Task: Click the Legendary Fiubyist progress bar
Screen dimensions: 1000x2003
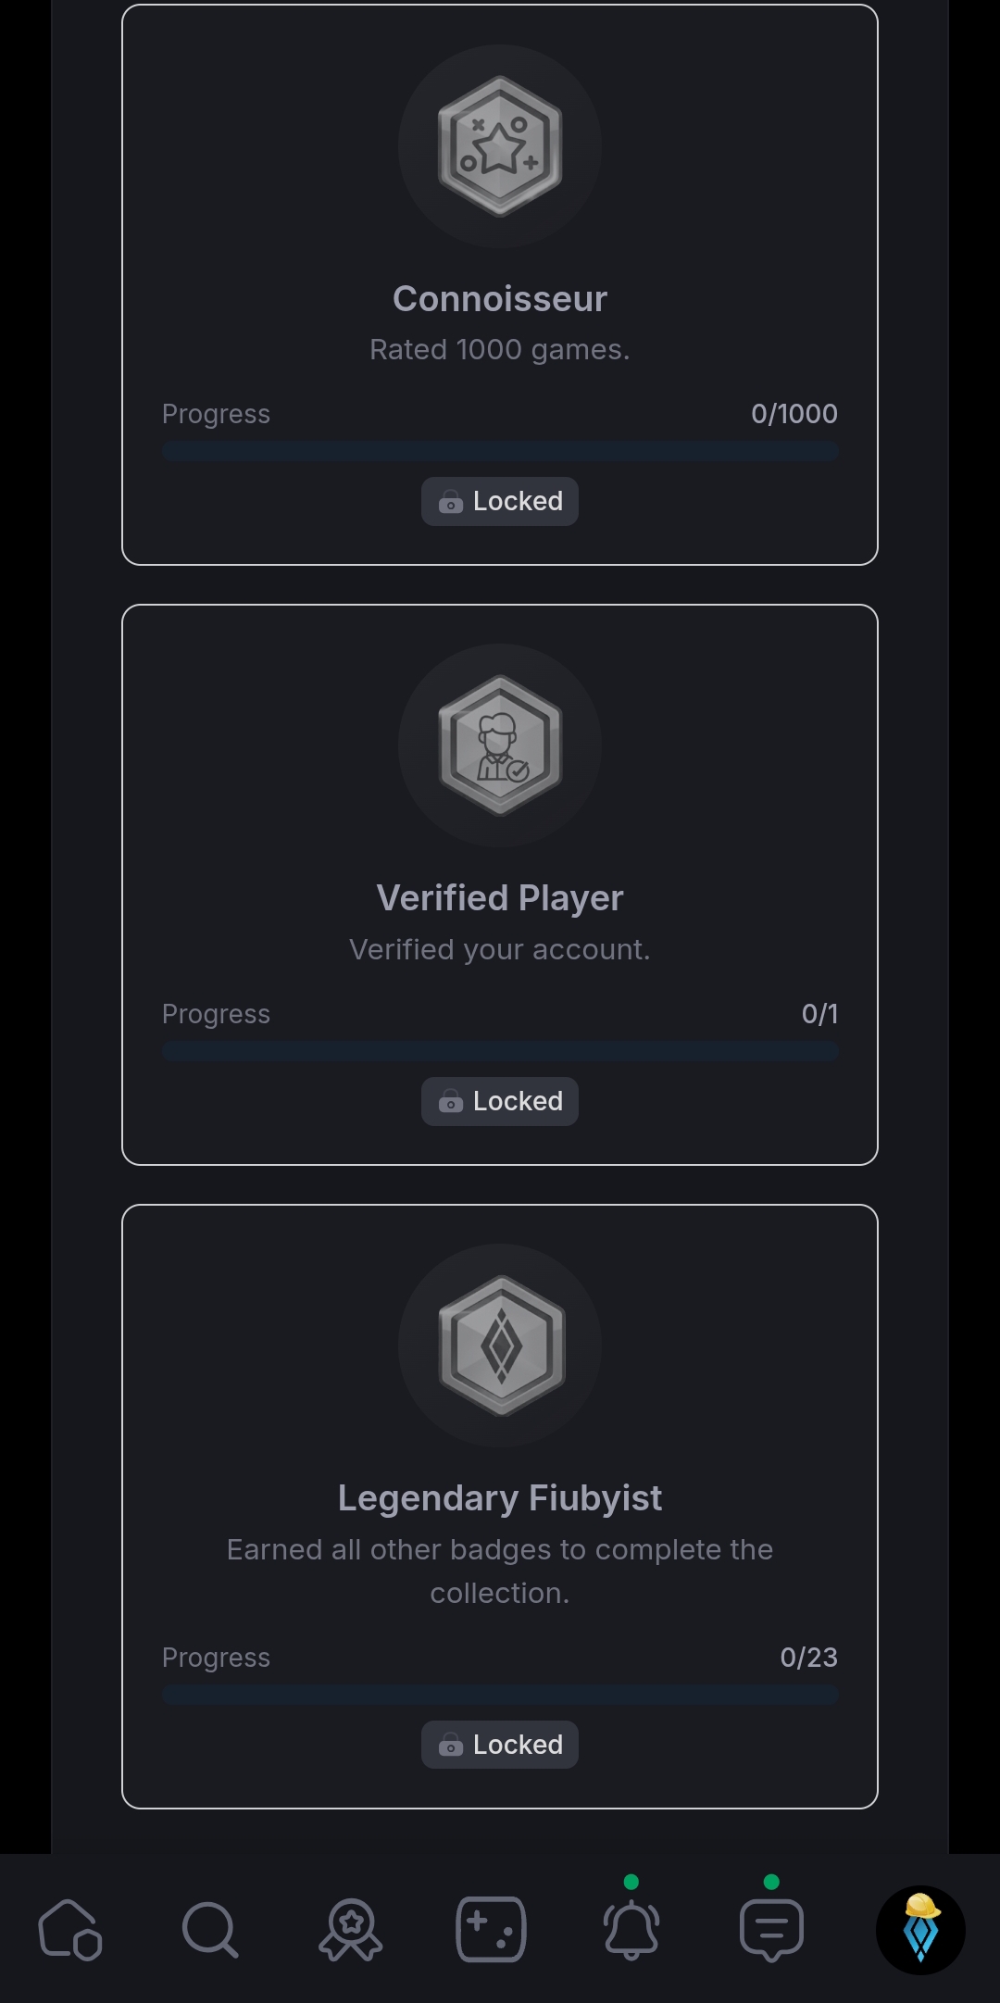Action: (x=500, y=1695)
